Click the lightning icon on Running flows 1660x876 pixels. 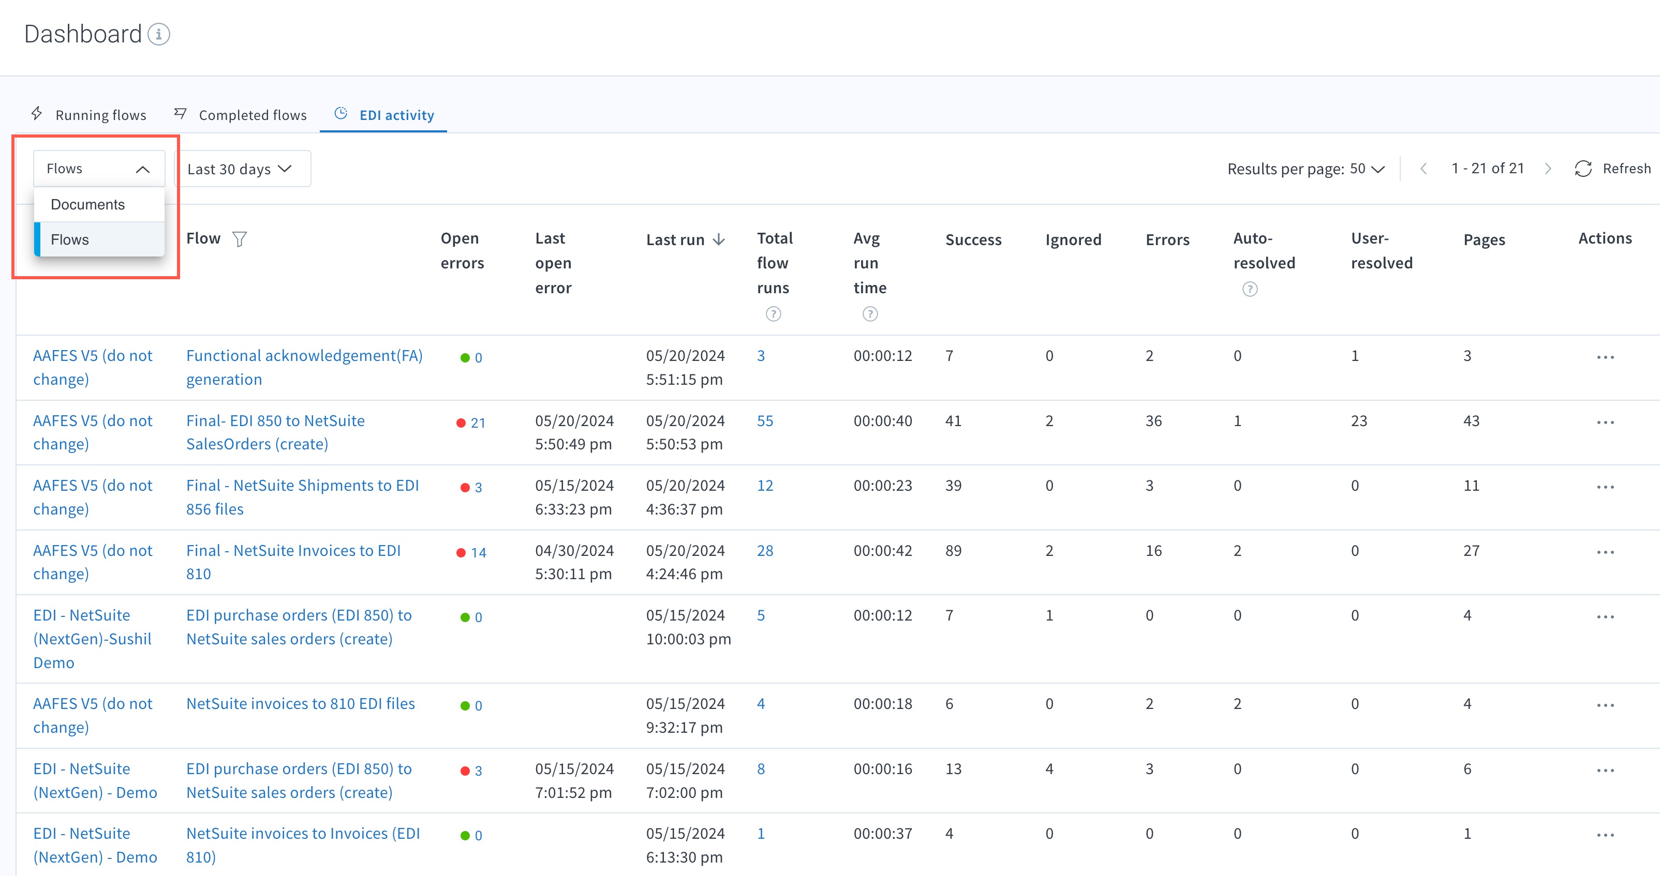[37, 113]
